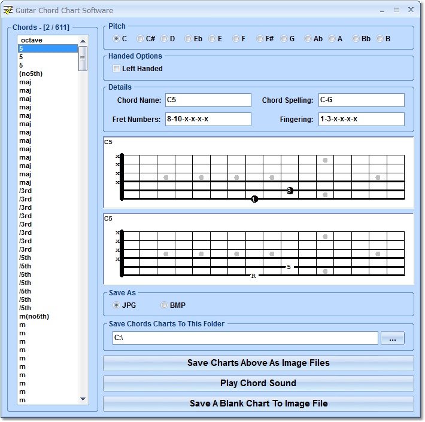
Task: Click the chord list scrollbar thumb
Action: (x=83, y=59)
